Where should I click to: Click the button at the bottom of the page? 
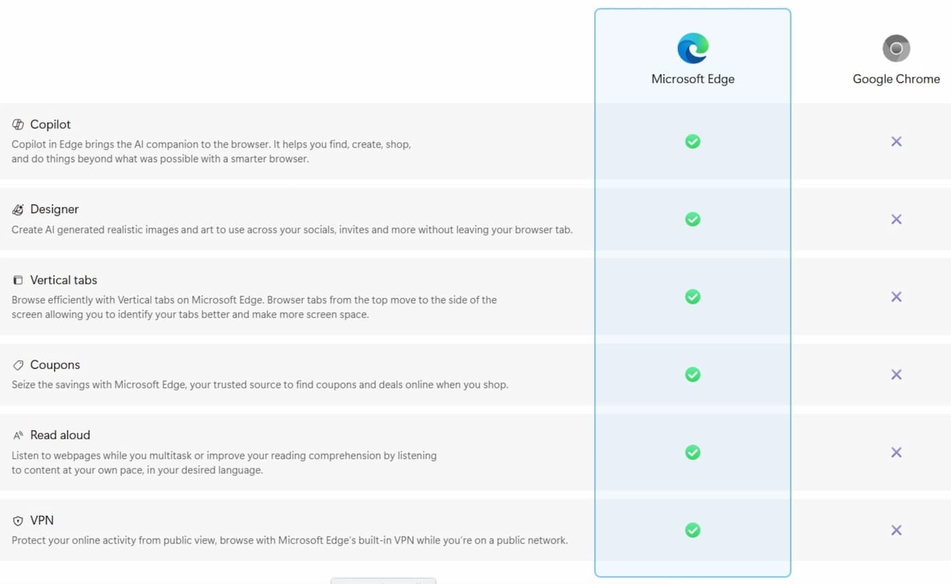tap(383, 581)
